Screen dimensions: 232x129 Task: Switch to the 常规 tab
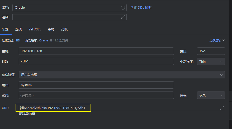(5, 29)
